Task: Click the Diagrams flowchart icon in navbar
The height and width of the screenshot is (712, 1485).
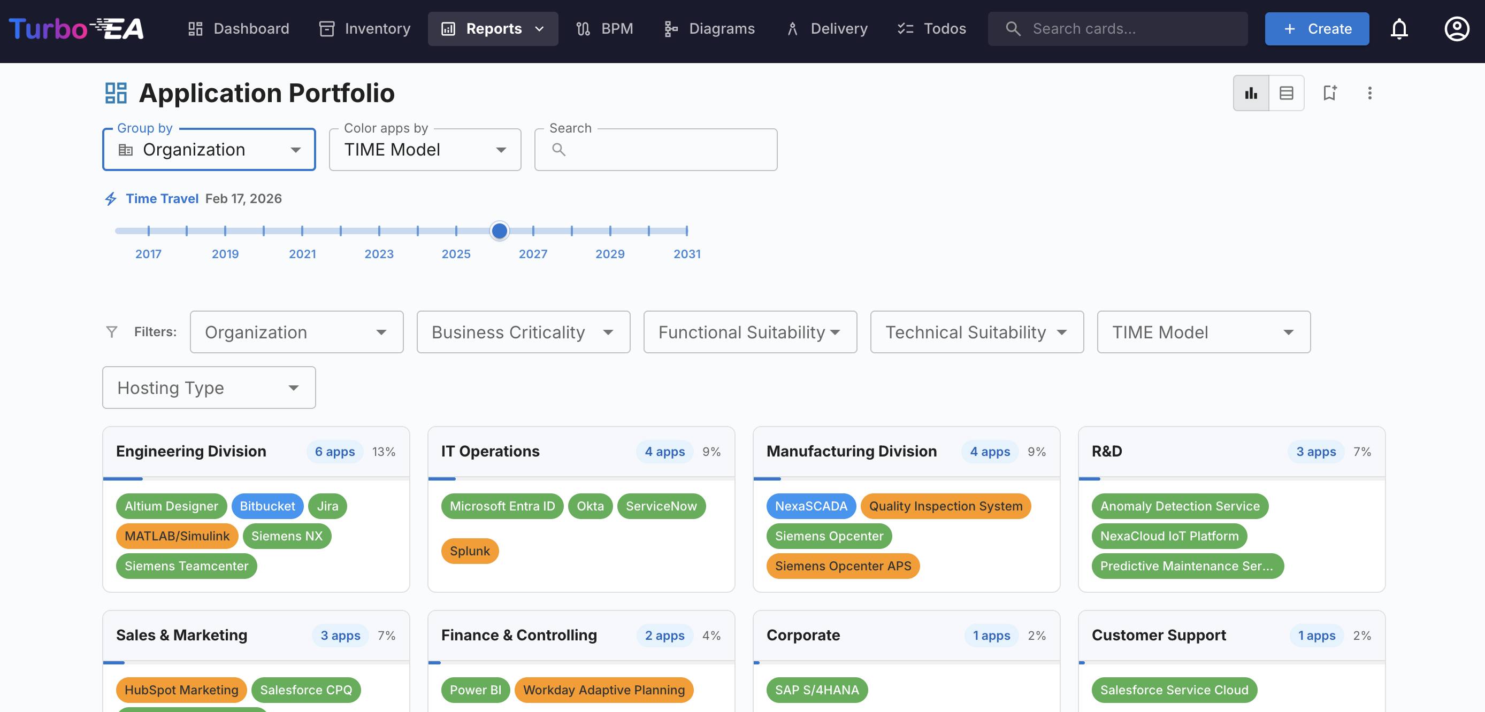Action: pos(709,28)
